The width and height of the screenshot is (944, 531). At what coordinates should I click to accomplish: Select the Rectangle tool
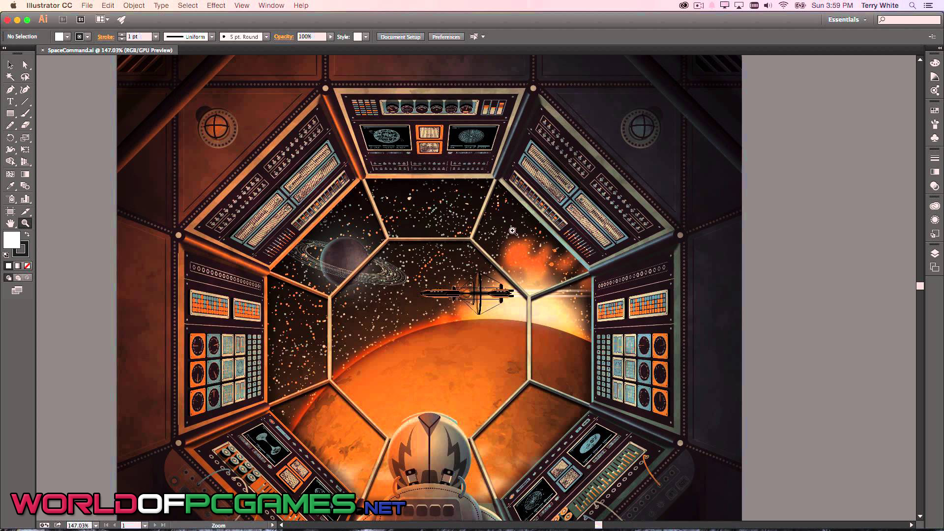tap(10, 114)
